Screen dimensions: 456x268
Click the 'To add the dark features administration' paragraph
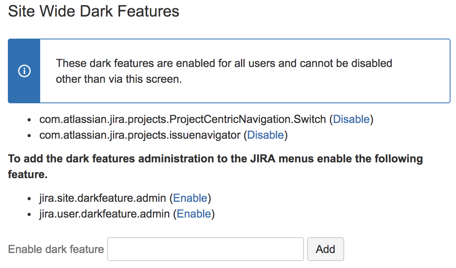[x=215, y=166]
